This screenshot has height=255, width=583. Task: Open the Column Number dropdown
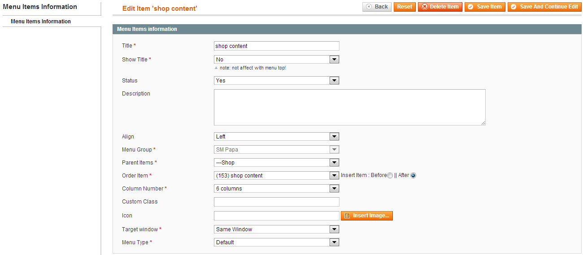tap(277, 189)
